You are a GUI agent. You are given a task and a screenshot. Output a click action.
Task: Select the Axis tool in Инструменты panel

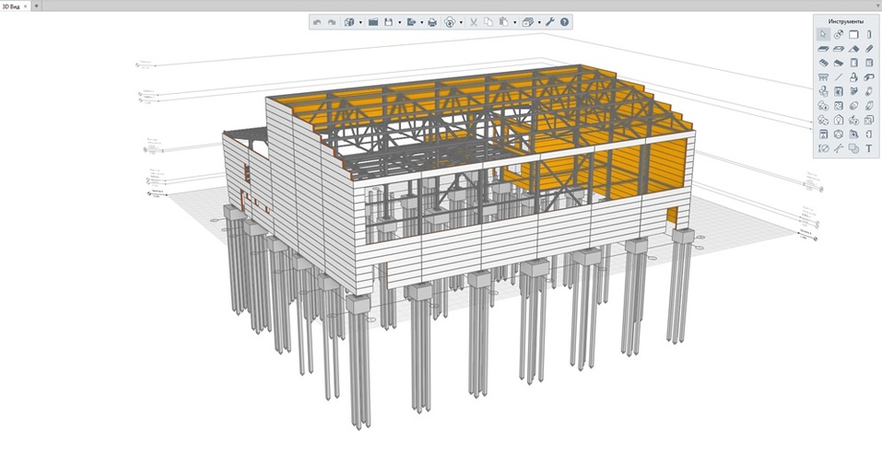coord(839,34)
